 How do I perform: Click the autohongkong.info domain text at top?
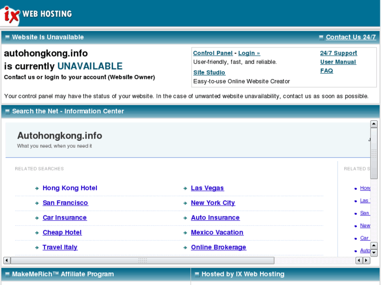pos(46,53)
